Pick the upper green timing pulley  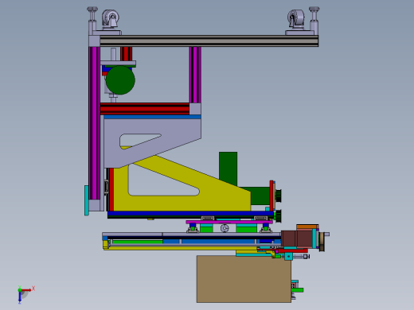point(278,196)
